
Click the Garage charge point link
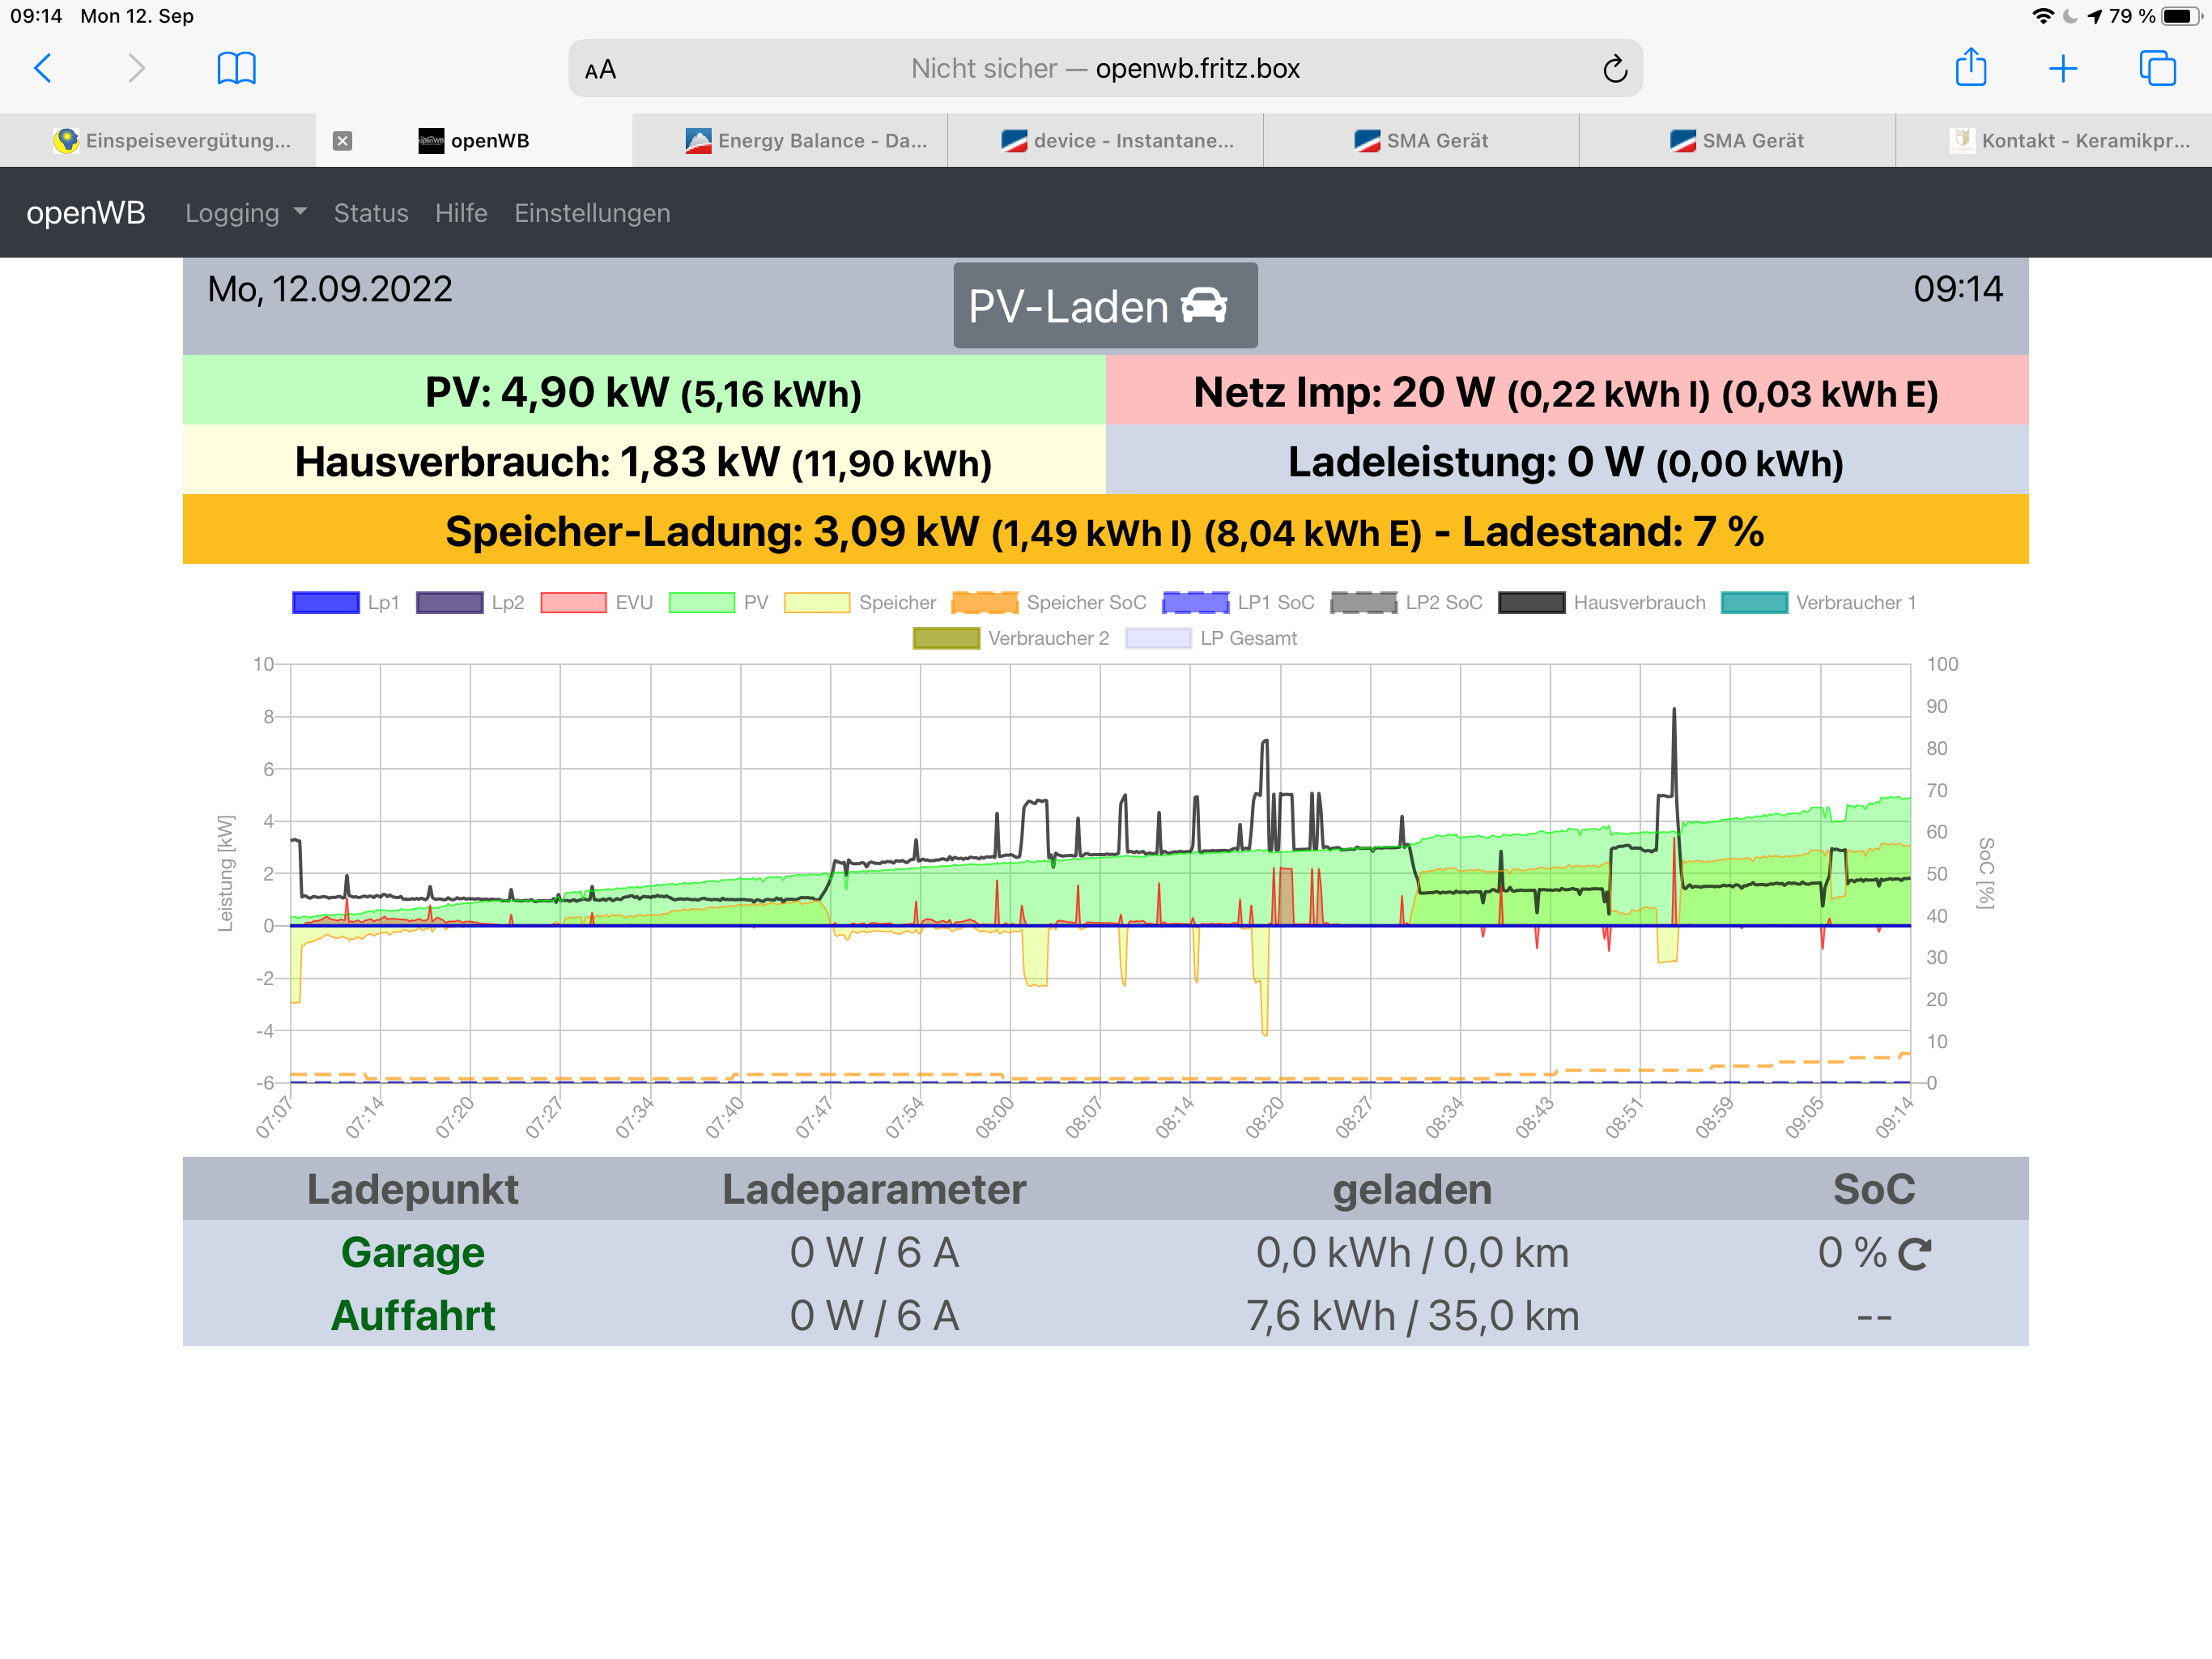click(412, 1252)
